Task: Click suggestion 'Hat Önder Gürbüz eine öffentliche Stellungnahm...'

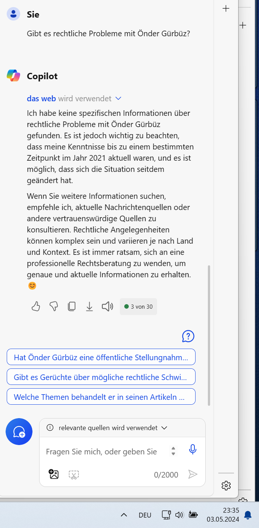Action: pyautogui.click(x=101, y=357)
